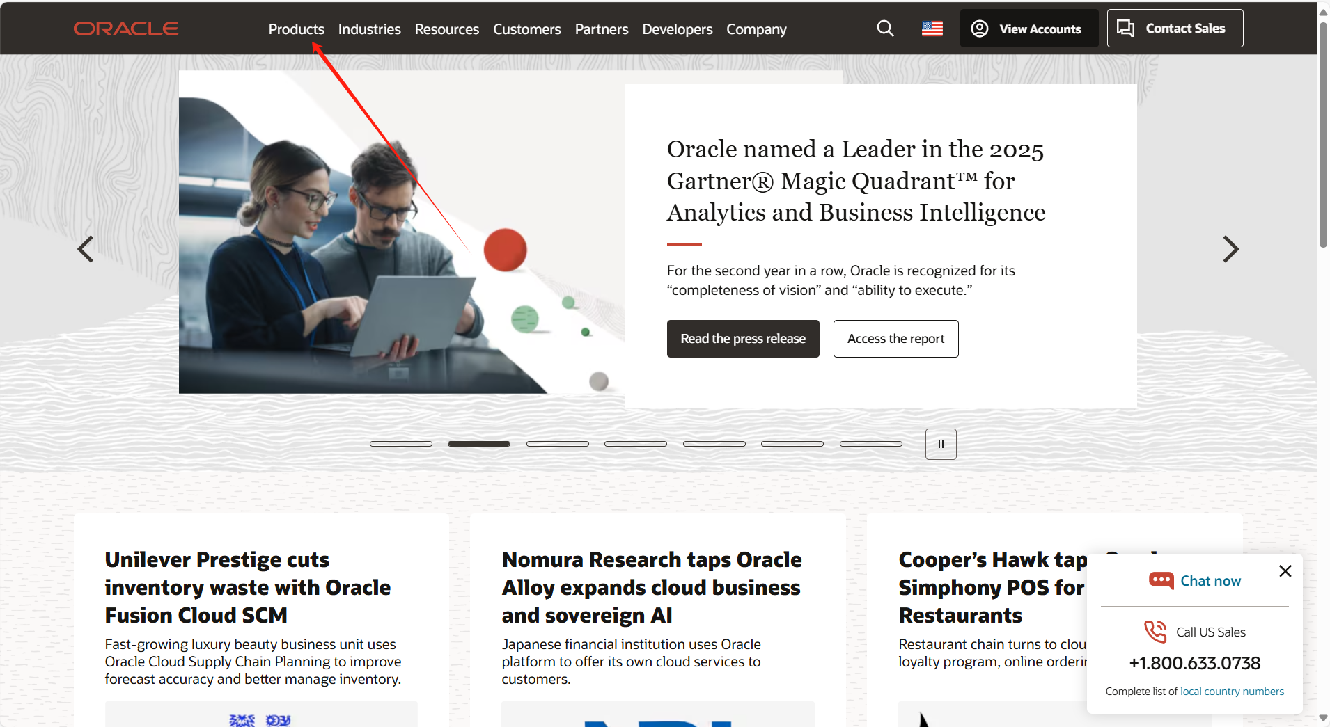Close the Chat now popup
The width and height of the screenshot is (1330, 727).
tap(1285, 571)
